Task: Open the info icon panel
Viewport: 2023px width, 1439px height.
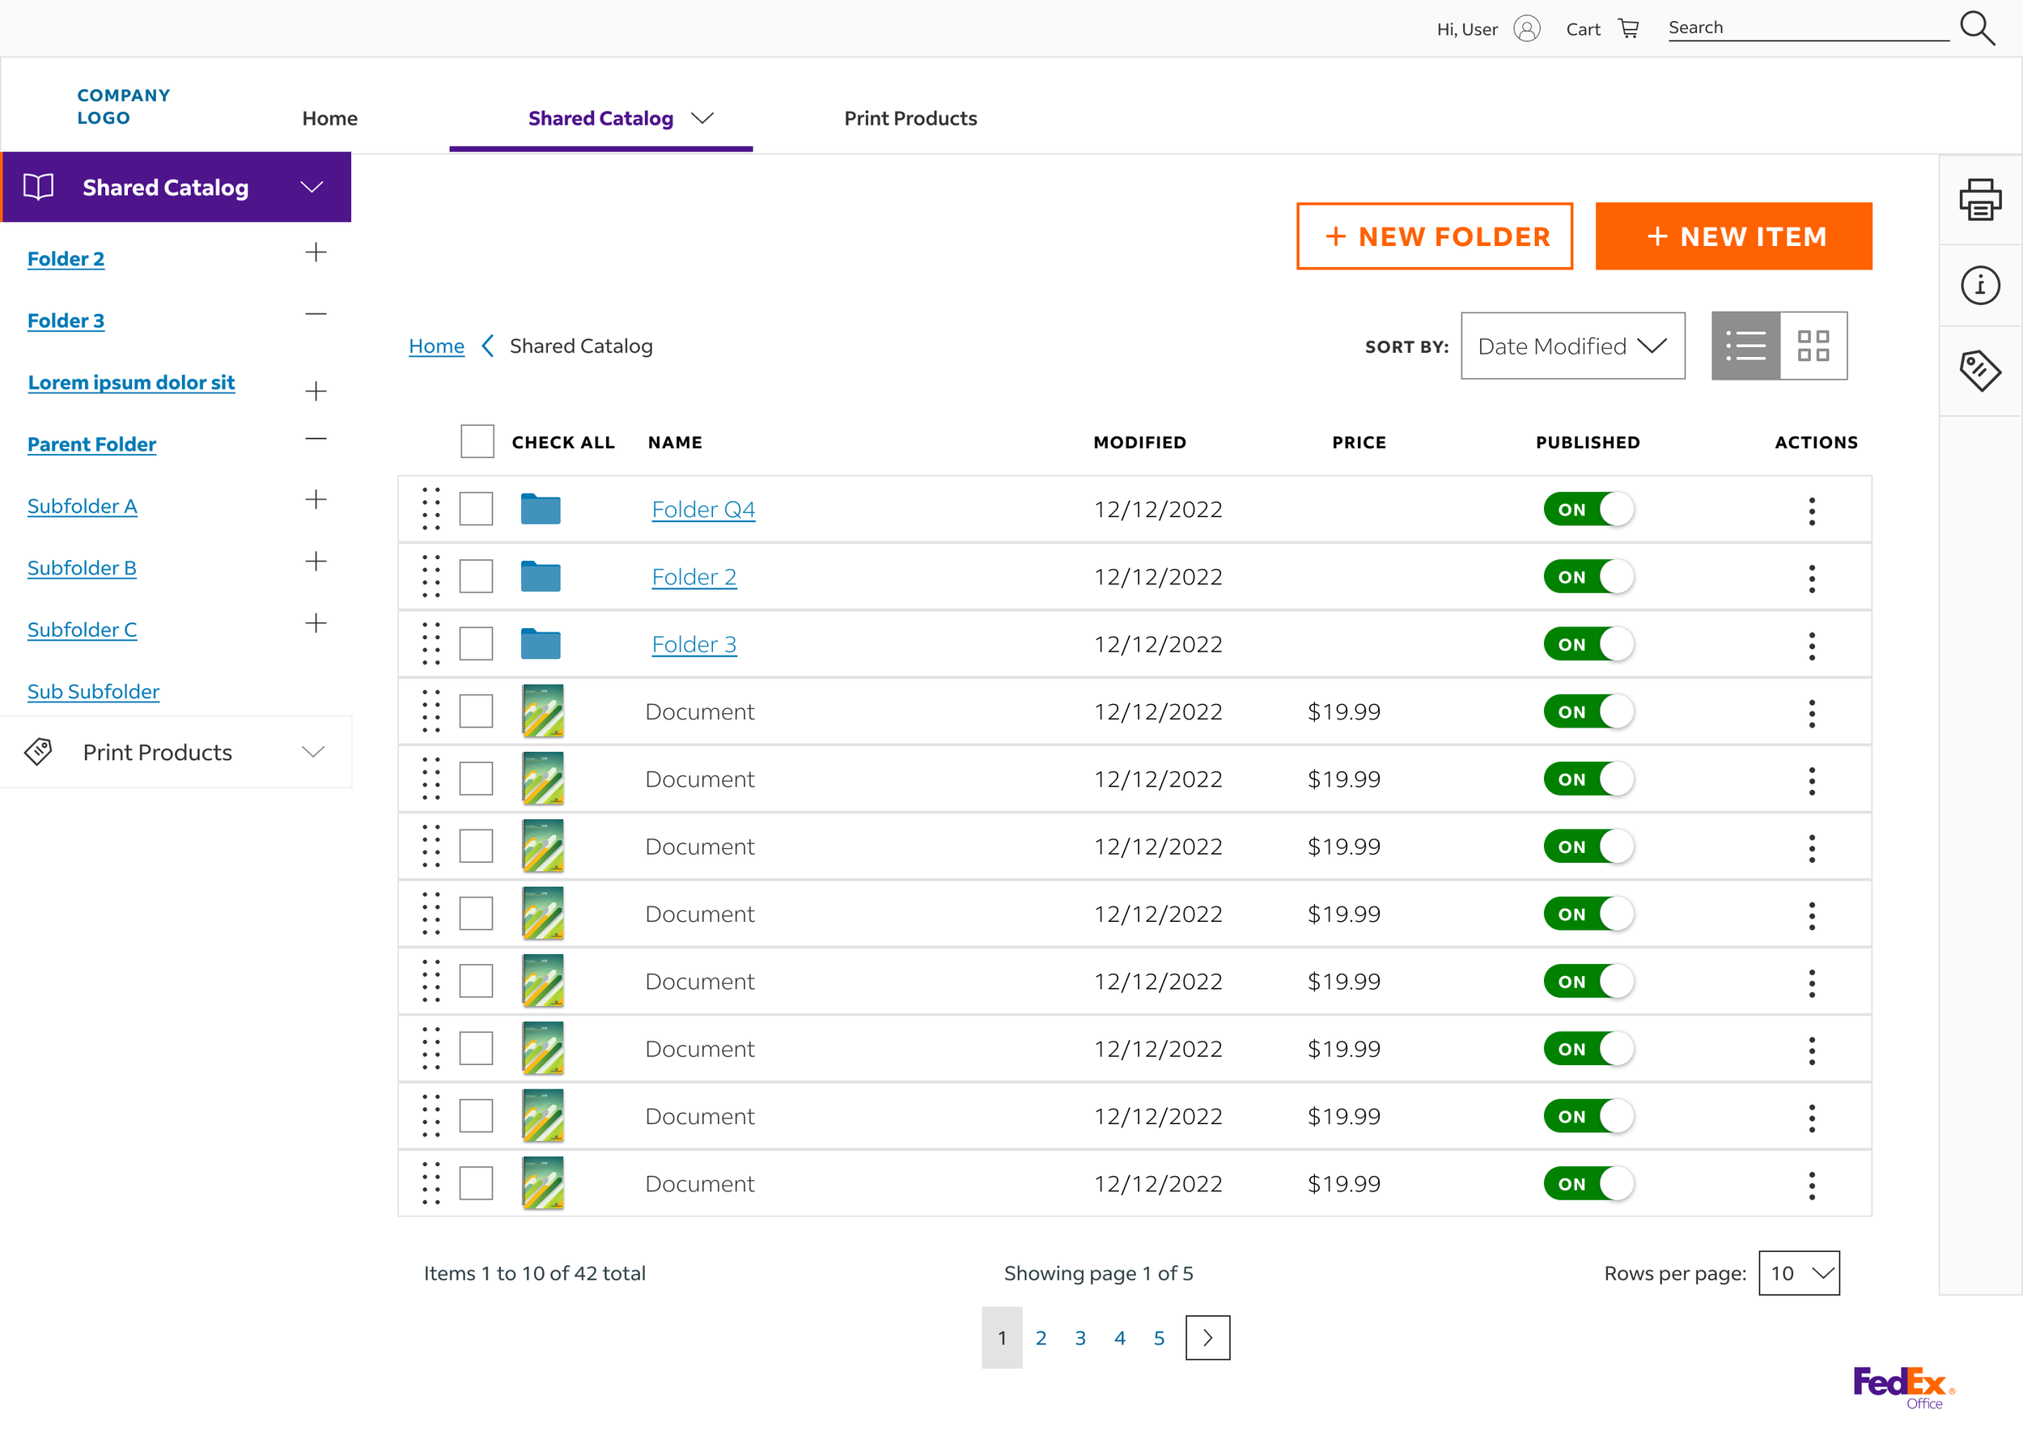Action: [x=1979, y=286]
